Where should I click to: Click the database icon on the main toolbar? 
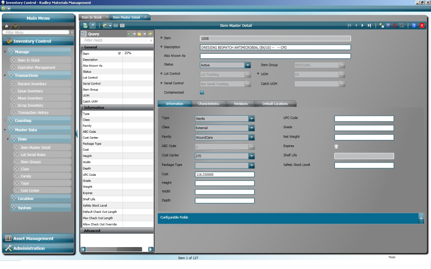pos(85,26)
